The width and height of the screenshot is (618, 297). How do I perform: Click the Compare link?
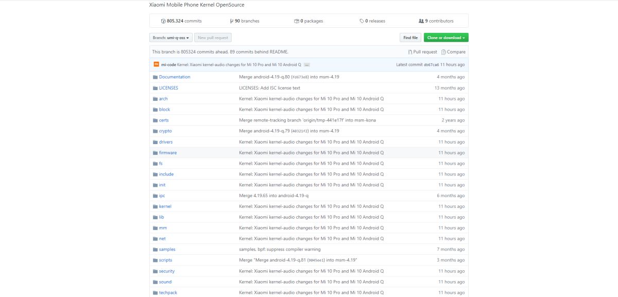coord(456,52)
